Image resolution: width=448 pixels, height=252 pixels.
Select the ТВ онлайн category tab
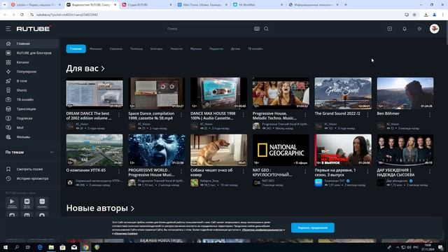click(x=255, y=49)
